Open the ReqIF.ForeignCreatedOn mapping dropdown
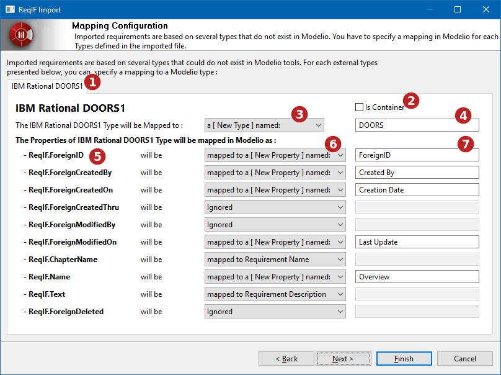501x375 pixels. pyautogui.click(x=275, y=190)
